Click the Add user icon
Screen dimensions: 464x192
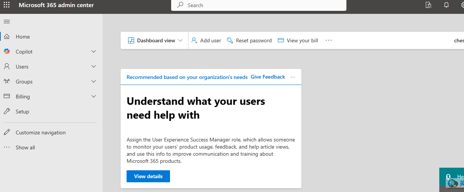[x=194, y=40]
